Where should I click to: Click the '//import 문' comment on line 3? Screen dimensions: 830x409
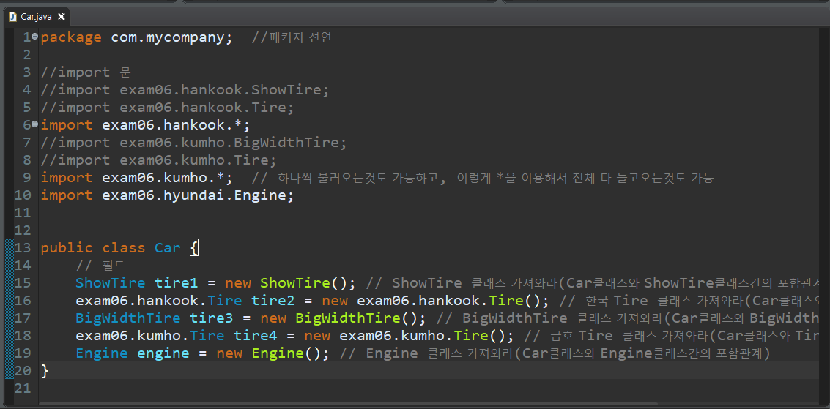tap(86, 72)
